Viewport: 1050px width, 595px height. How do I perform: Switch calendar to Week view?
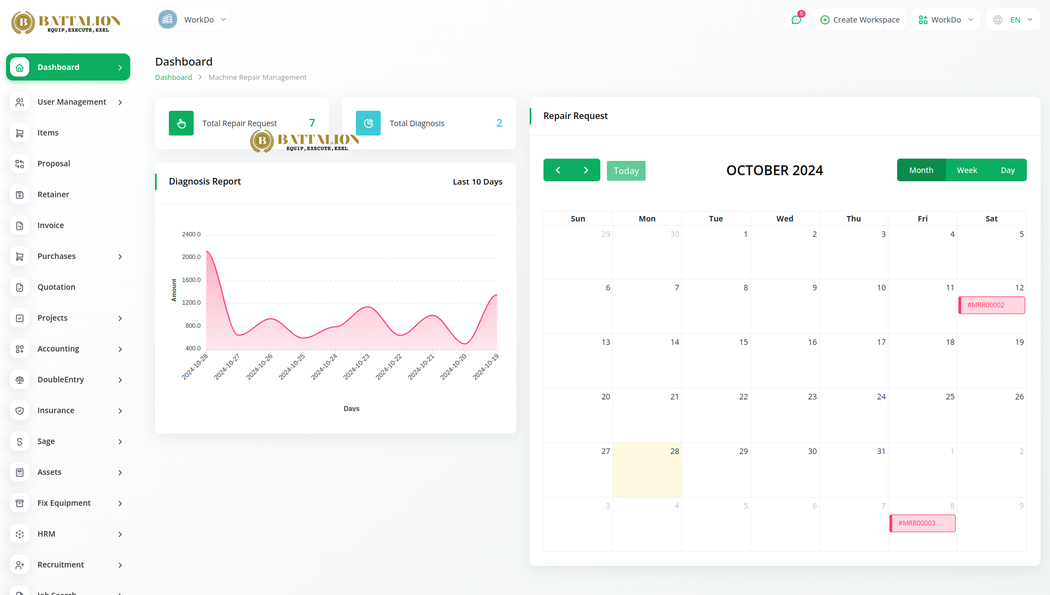(967, 170)
